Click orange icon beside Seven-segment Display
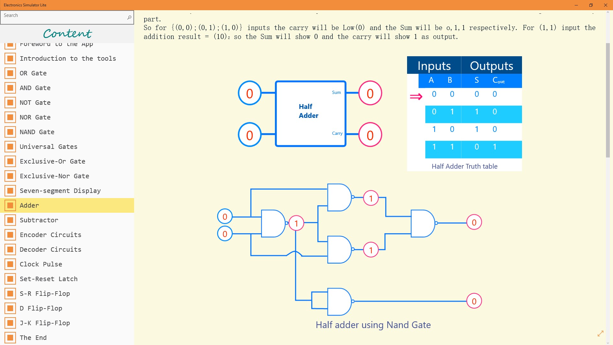This screenshot has width=613, height=345. pyautogui.click(x=10, y=191)
